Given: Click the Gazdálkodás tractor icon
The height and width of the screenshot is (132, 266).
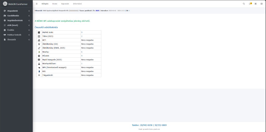Looking at the screenshot, I should [5, 16].
